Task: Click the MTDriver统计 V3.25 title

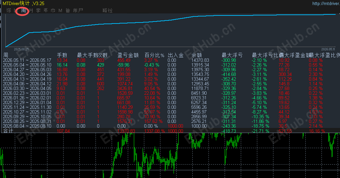Action: coord(24,3)
